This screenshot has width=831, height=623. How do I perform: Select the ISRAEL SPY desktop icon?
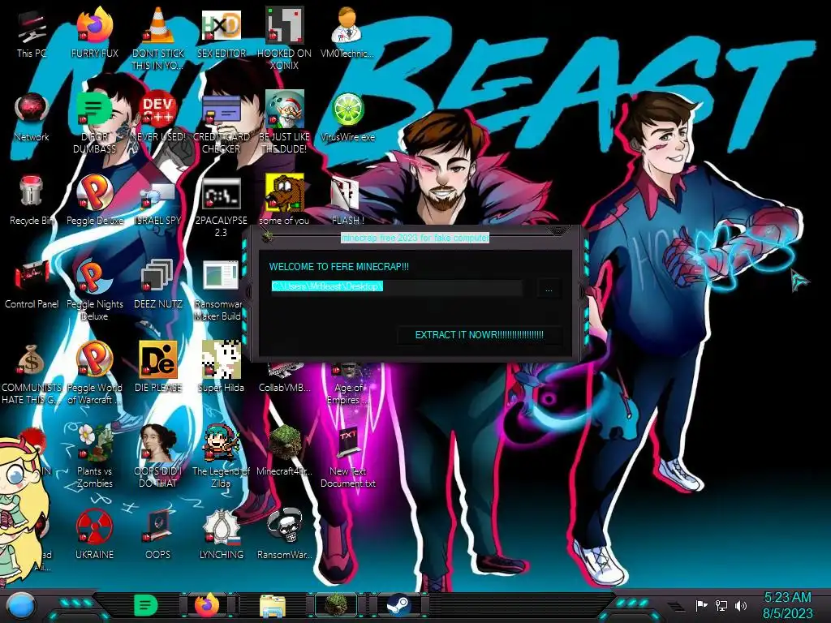tap(157, 195)
